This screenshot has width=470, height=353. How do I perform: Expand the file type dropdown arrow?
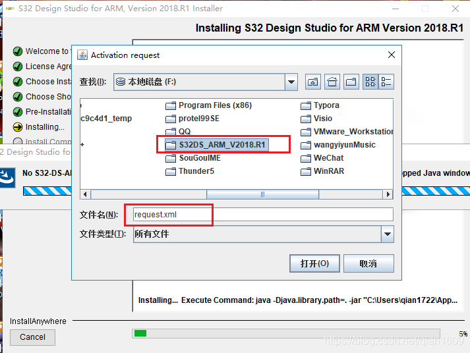coord(387,234)
